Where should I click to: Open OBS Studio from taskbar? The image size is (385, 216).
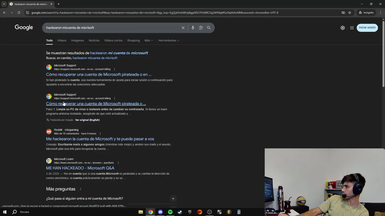pos(210,212)
